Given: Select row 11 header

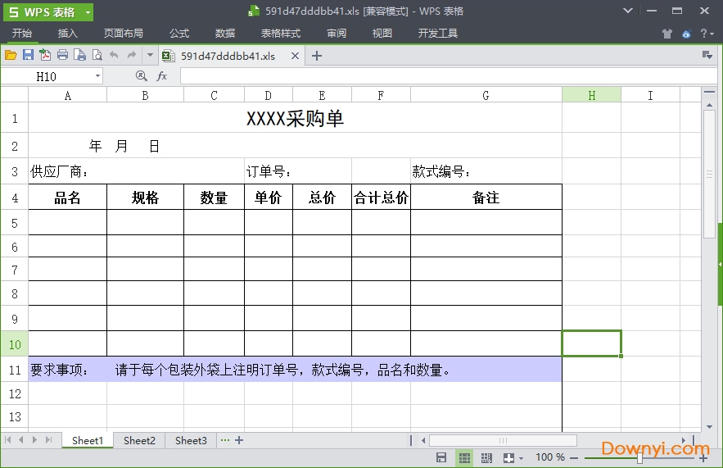Looking at the screenshot, I should click(x=15, y=370).
